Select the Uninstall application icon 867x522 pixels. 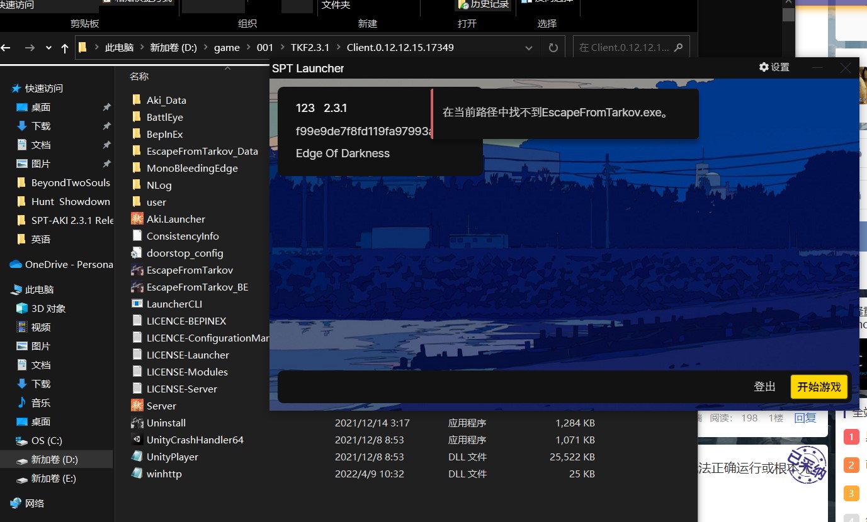[137, 423]
